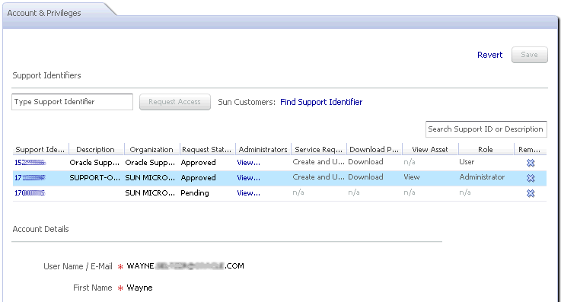The height and width of the screenshot is (302, 561).
Task: Click the View Asset column header
Action: (430, 149)
